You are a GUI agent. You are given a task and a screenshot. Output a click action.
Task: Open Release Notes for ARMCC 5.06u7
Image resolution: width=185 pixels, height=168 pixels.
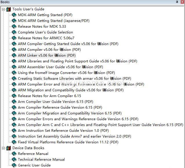point(46,38)
